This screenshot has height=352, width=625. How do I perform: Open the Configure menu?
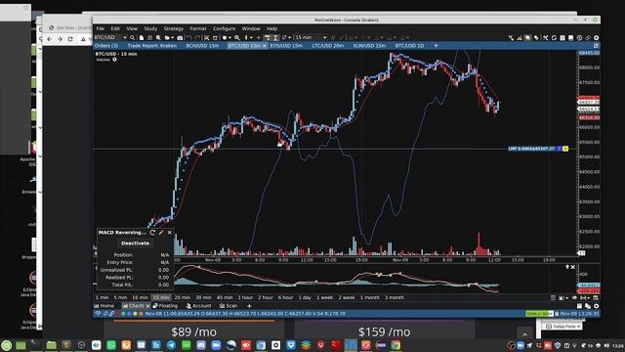pyautogui.click(x=224, y=28)
